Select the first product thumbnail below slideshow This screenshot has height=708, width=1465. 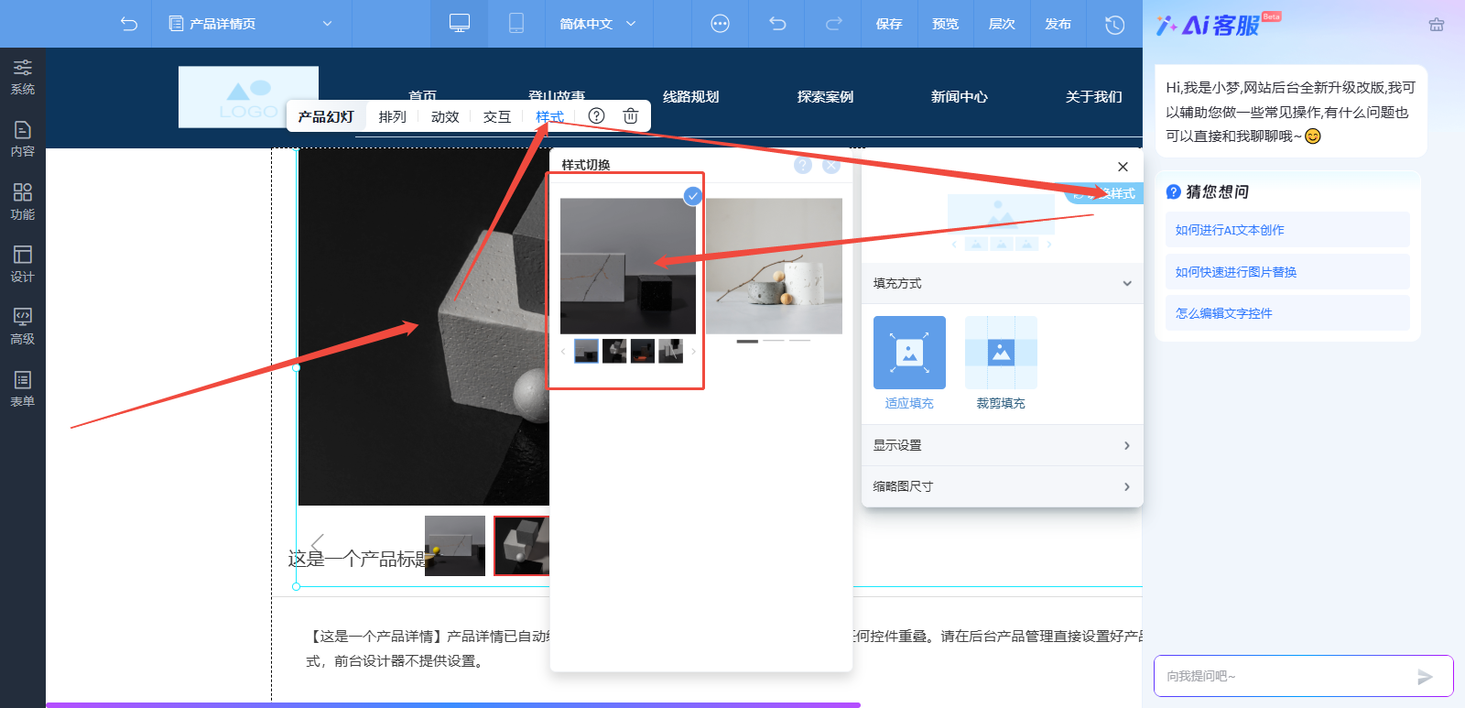455,546
